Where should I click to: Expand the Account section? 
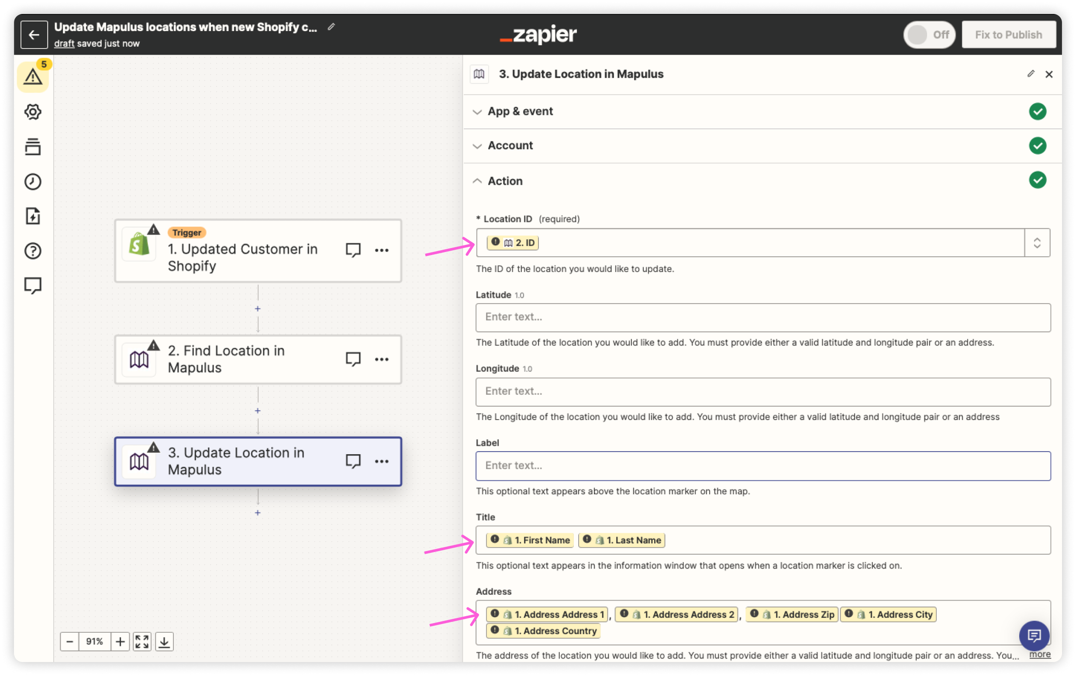tap(762, 146)
